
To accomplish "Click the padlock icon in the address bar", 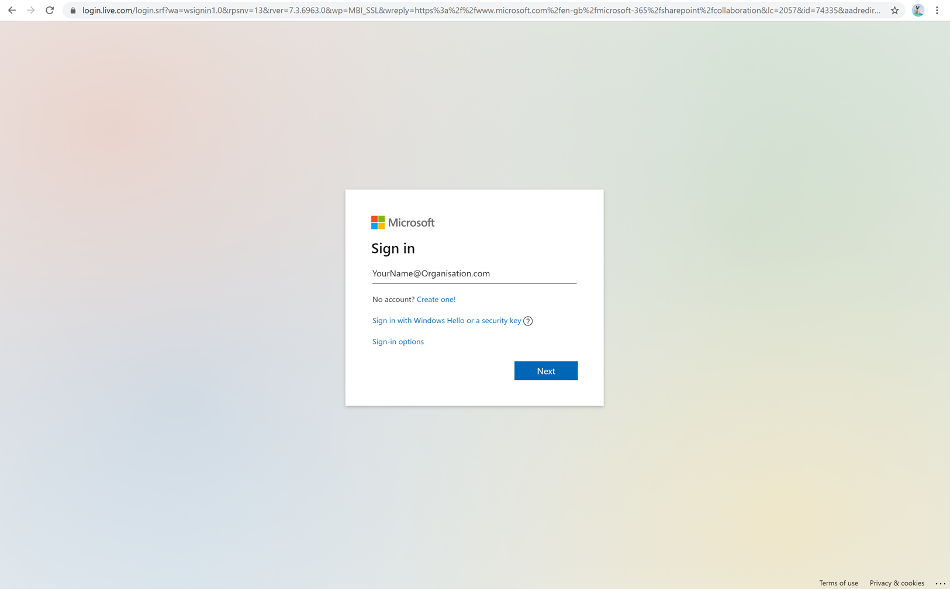I will click(x=72, y=10).
